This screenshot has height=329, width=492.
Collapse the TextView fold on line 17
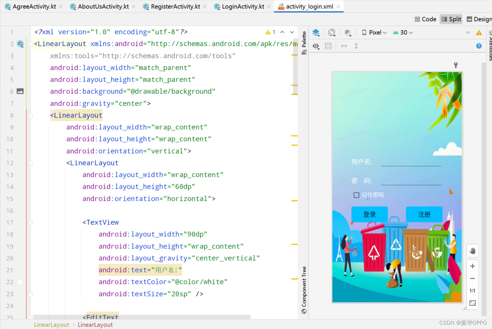coord(31,223)
